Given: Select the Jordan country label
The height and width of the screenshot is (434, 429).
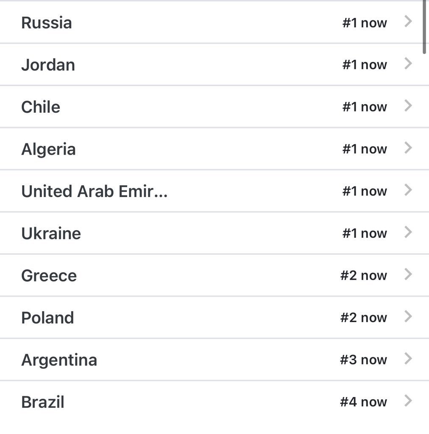Looking at the screenshot, I should click(x=48, y=65).
